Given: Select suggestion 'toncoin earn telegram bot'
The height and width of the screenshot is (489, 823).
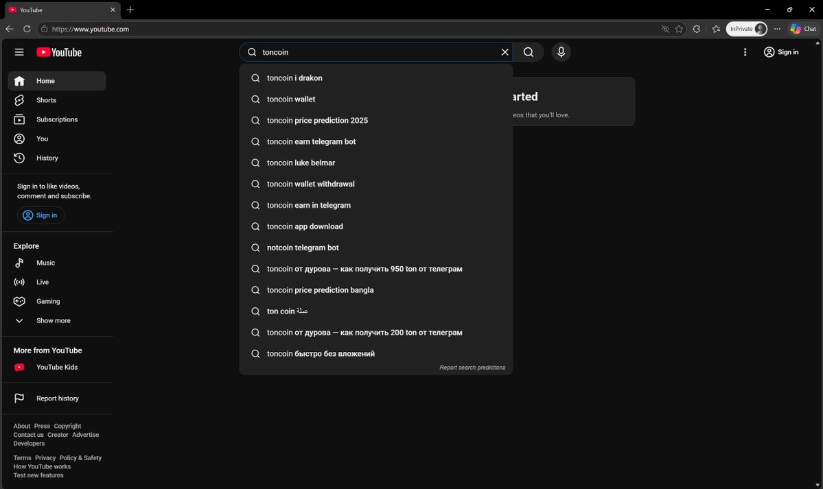Looking at the screenshot, I should (x=376, y=142).
